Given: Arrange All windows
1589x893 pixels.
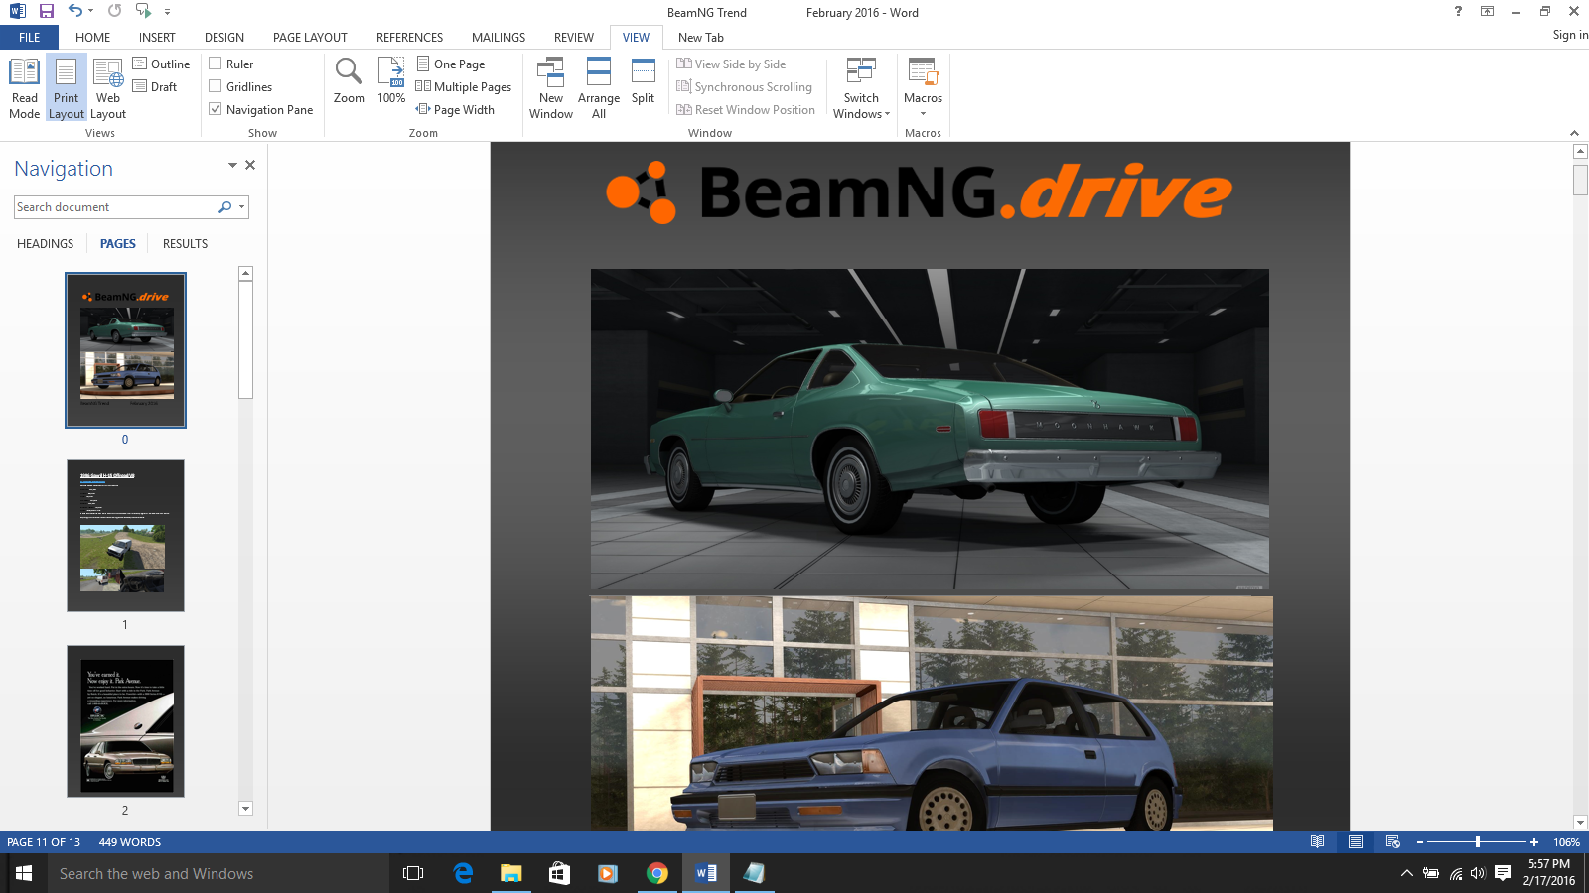Looking at the screenshot, I should [x=599, y=88].
